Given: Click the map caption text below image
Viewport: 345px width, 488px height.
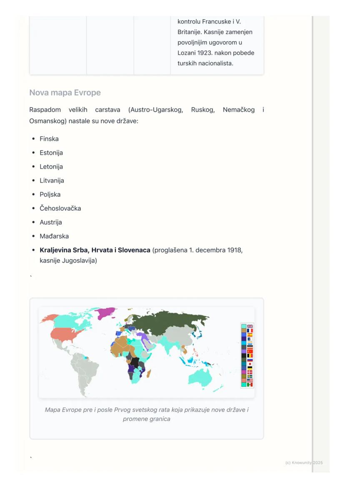Looking at the screenshot, I should click(x=147, y=414).
